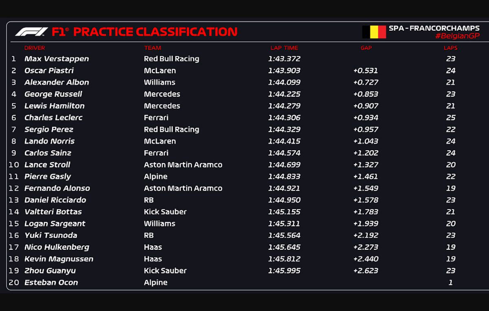This screenshot has height=311, width=489.
Task: Select Fernando Alonso's gap +1.549
Action: [366, 189]
